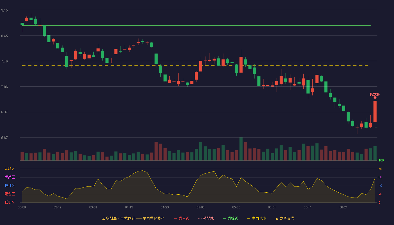Click the 9.15 price axis label

point(5,10)
